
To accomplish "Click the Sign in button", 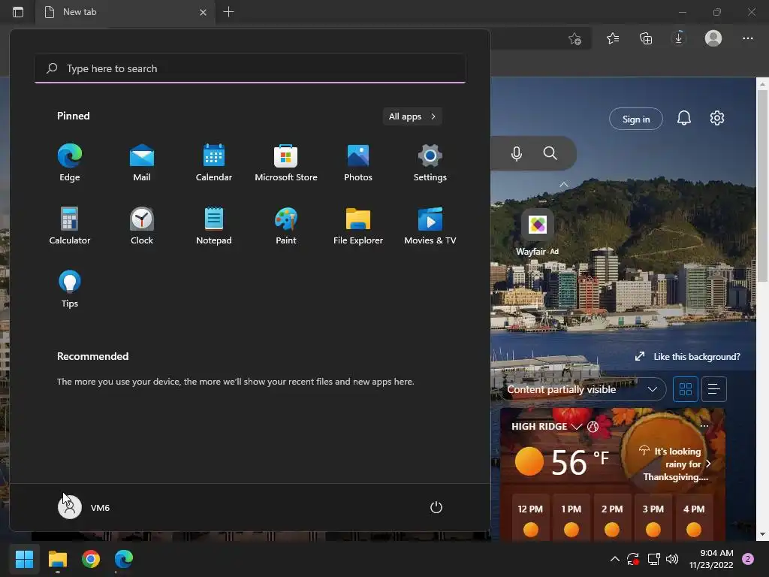I will click(x=636, y=119).
